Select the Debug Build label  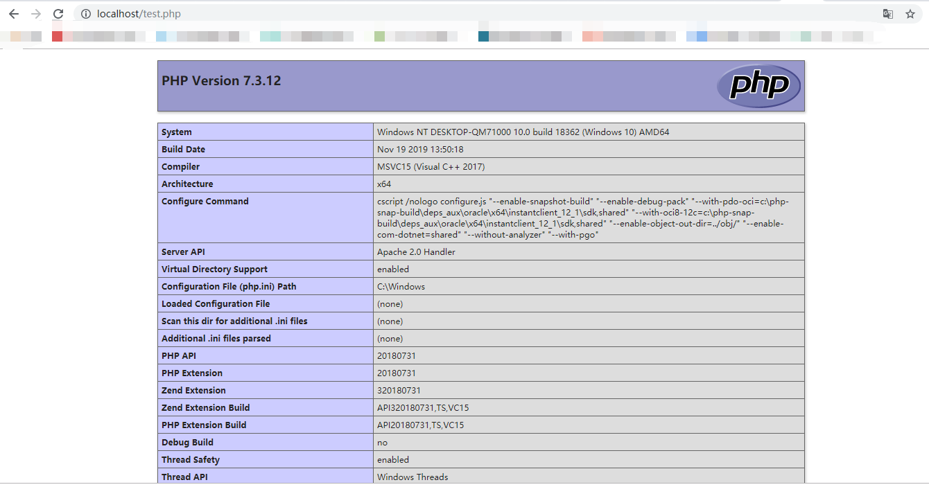(x=187, y=443)
